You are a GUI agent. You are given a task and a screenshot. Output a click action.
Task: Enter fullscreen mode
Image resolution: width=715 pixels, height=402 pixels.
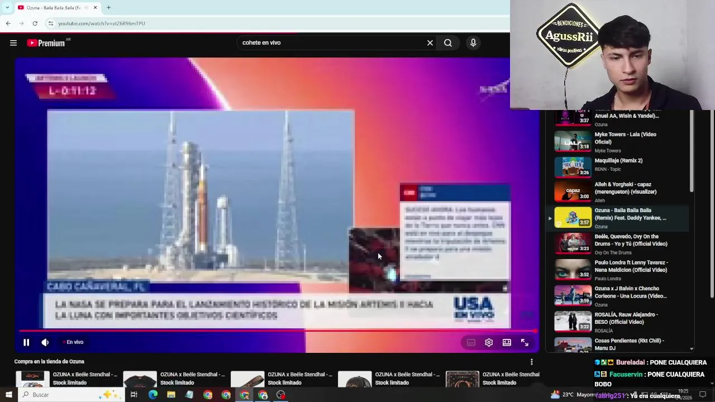pos(525,343)
